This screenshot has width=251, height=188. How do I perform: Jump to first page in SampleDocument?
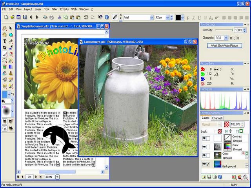(x=18, y=177)
